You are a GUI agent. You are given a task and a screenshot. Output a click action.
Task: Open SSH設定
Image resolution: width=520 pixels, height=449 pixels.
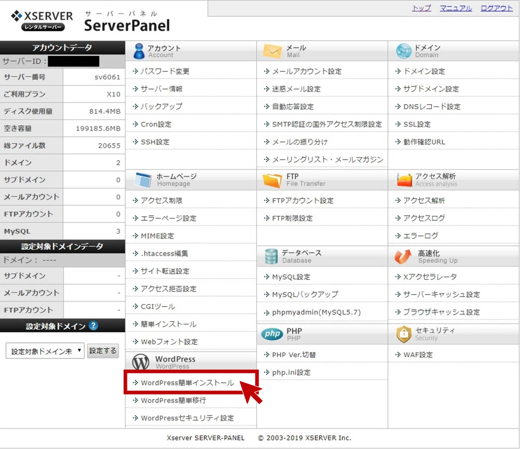point(155,142)
